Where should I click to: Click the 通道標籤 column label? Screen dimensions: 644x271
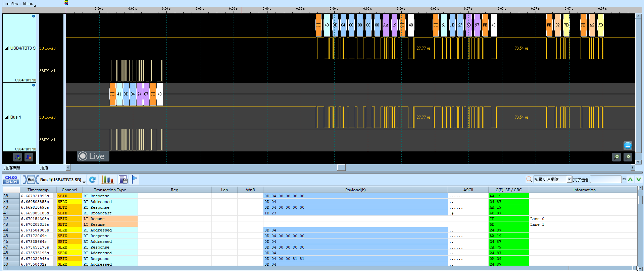(12, 167)
